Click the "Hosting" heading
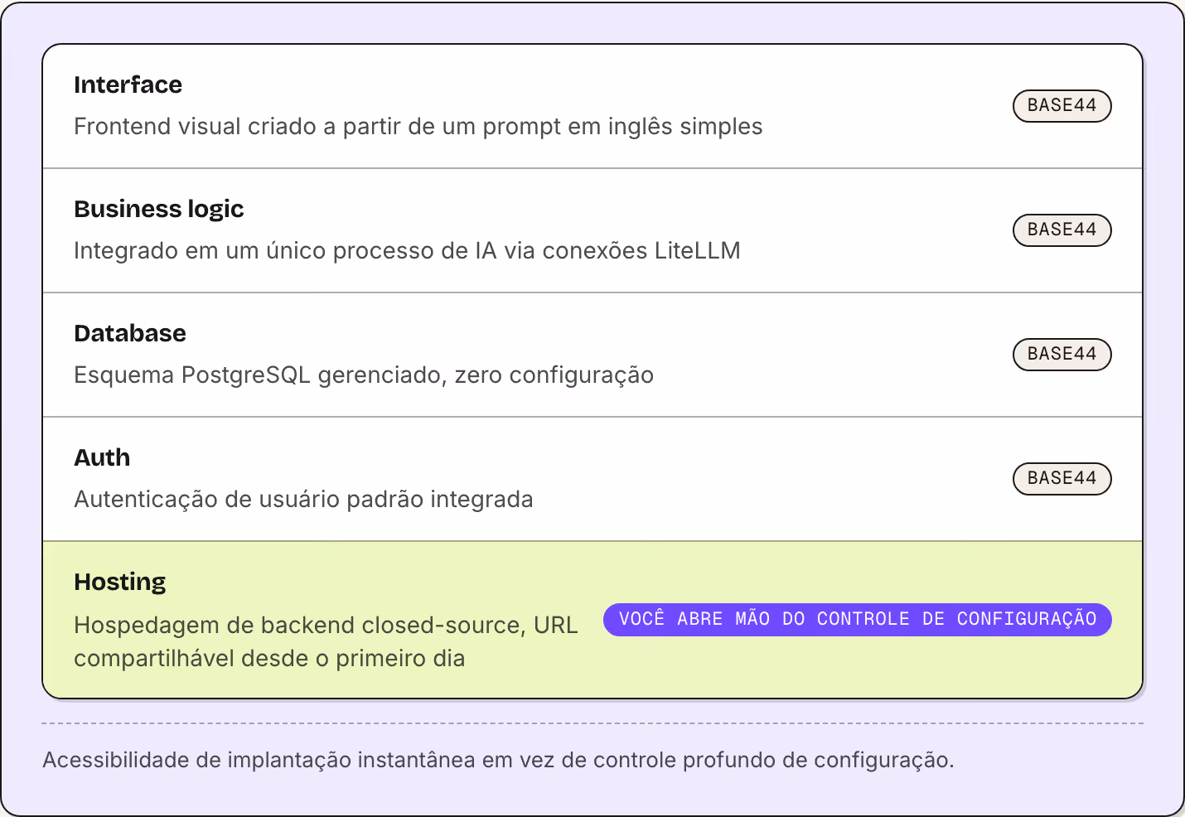 pyautogui.click(x=120, y=582)
